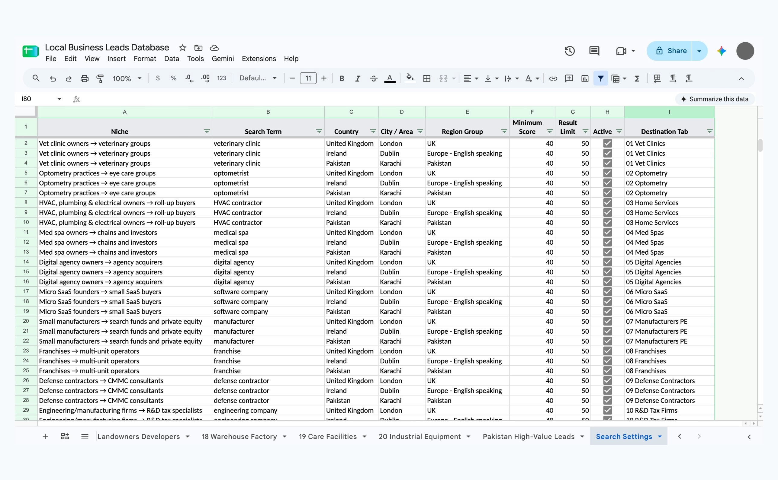Image resolution: width=778 pixels, height=480 pixels.
Task: Add a new sheet with plus button
Action: coord(45,437)
